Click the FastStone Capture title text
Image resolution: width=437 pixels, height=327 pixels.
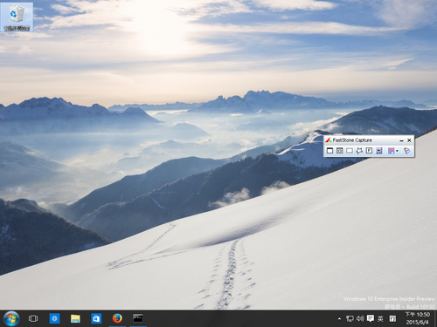click(352, 140)
